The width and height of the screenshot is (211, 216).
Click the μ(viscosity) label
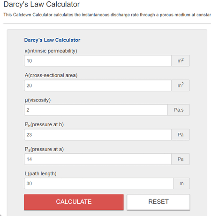(38, 100)
